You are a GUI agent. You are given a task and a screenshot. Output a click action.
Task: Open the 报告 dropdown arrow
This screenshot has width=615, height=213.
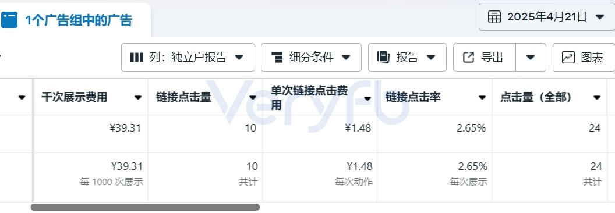tap(430, 57)
